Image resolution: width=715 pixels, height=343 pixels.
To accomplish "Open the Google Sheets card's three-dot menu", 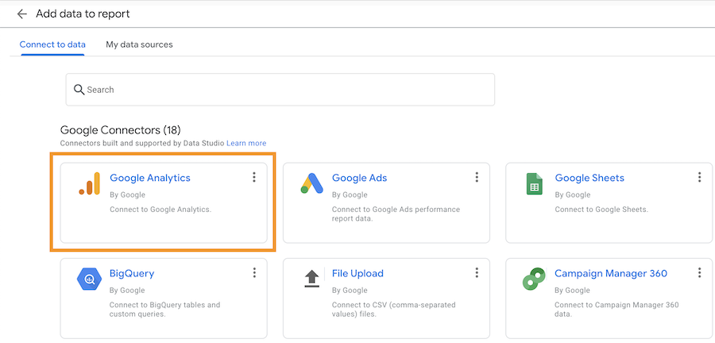I will 699,177.
